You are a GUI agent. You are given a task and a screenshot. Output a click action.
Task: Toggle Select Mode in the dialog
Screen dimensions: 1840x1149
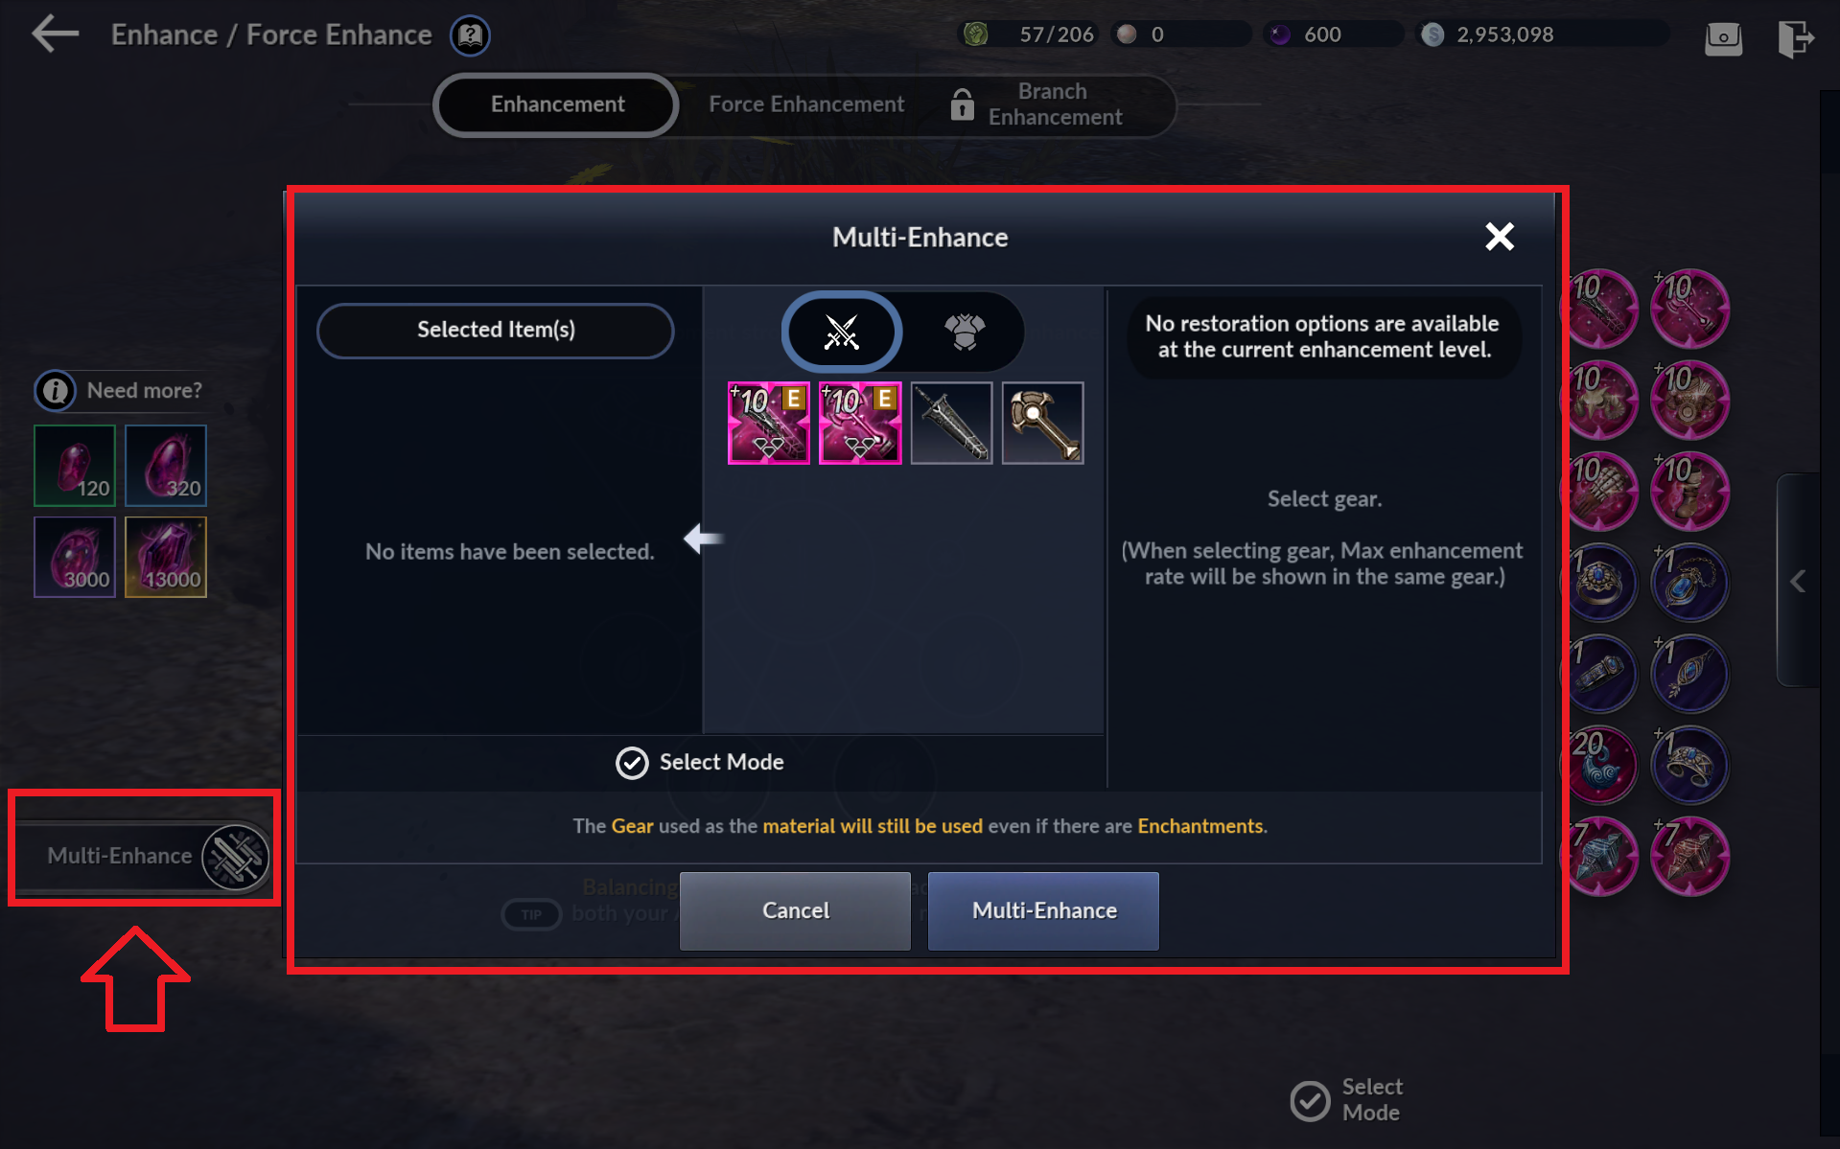pos(700,762)
